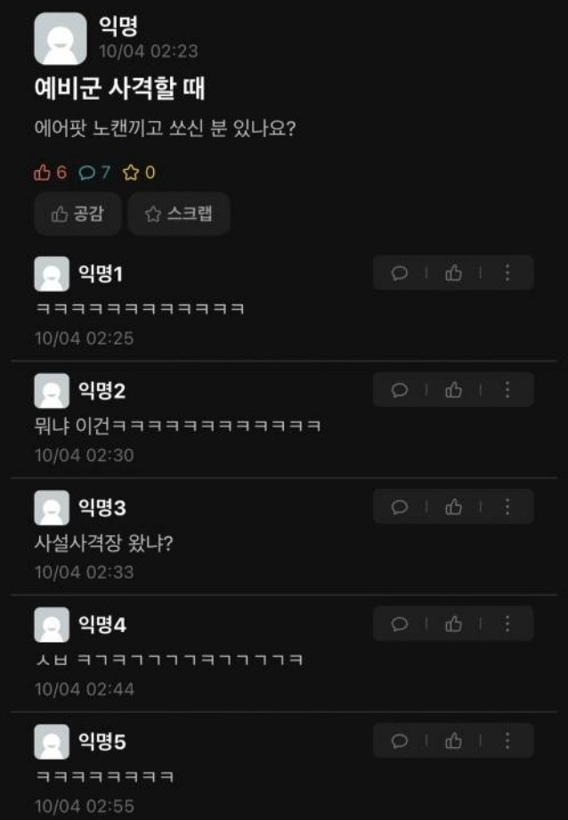Open three-dot menu on 익명3's comment
This screenshot has width=568, height=820.
coord(507,507)
